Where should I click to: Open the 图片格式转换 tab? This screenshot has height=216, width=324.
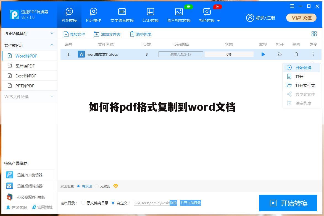179,15
